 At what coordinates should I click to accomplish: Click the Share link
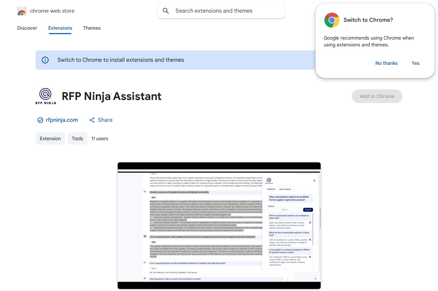click(x=105, y=120)
